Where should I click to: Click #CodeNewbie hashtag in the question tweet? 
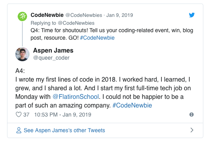pyautogui.click(x=97, y=38)
